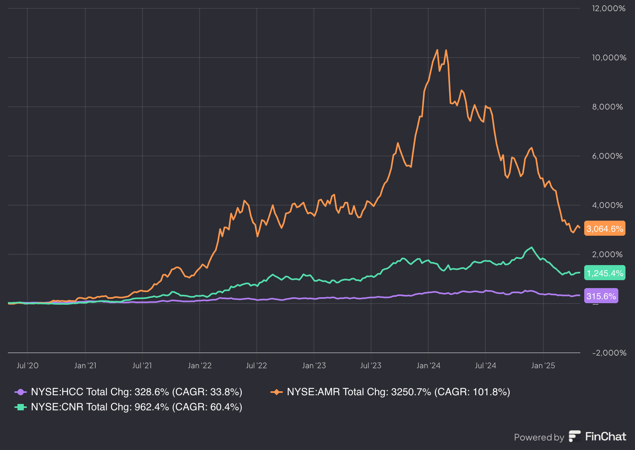Click the purple 315.6% value badge
635x450 pixels.
tap(601, 296)
